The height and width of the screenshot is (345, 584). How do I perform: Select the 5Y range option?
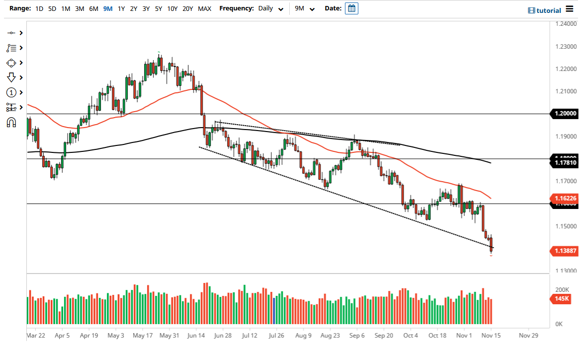(158, 8)
